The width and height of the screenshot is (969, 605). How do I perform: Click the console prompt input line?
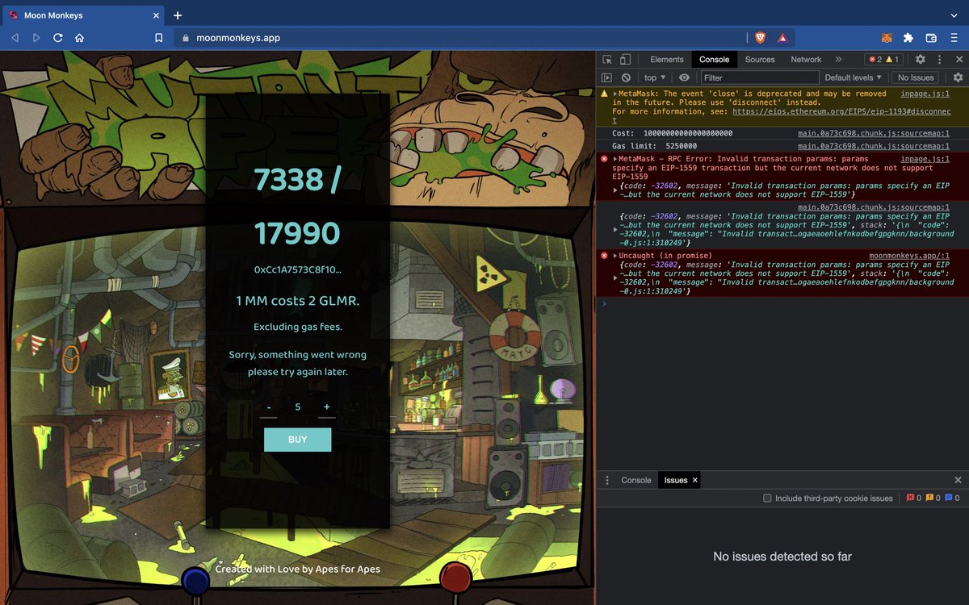pyautogui.click(x=787, y=303)
